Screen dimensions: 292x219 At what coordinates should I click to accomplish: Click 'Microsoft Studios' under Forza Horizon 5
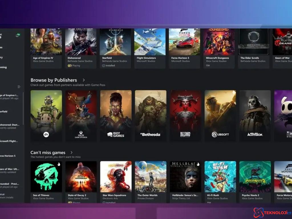181,61
